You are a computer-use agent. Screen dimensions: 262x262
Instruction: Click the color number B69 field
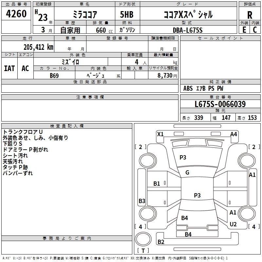(54, 76)
